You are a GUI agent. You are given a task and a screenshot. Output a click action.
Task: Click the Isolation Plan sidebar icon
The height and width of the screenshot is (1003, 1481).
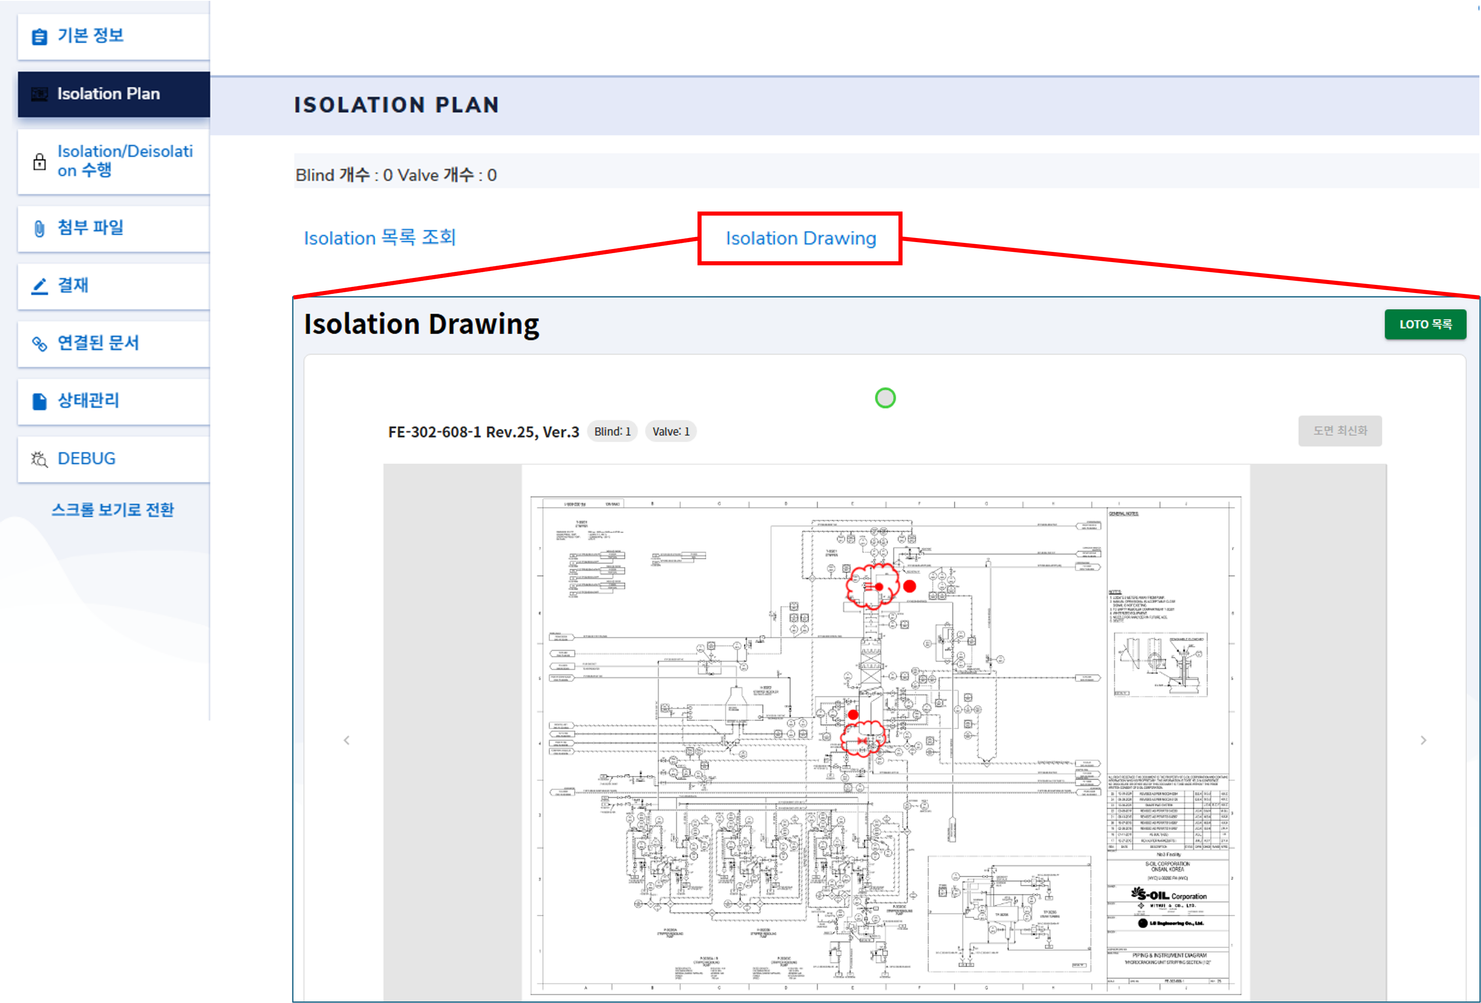[40, 94]
